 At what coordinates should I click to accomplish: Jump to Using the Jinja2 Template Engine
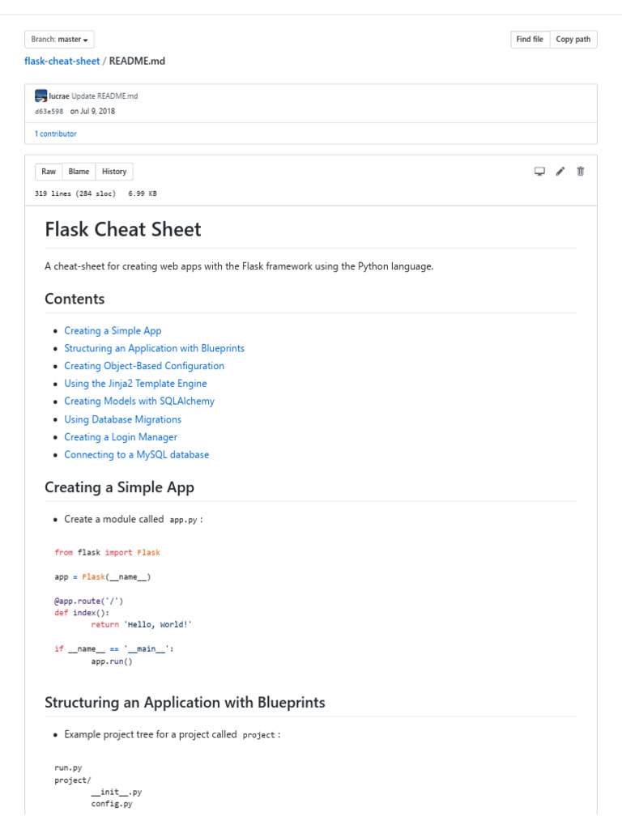tap(135, 384)
